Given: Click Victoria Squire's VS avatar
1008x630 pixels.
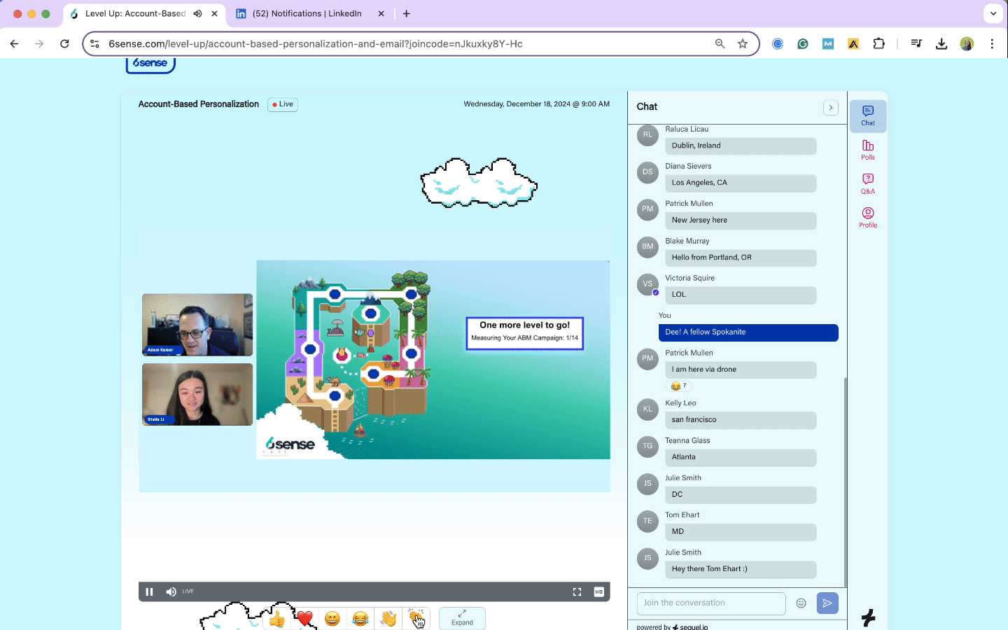Looking at the screenshot, I should coord(647,284).
